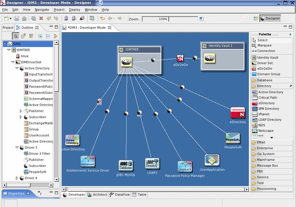Open the Database palette drawer

(x=272, y=80)
